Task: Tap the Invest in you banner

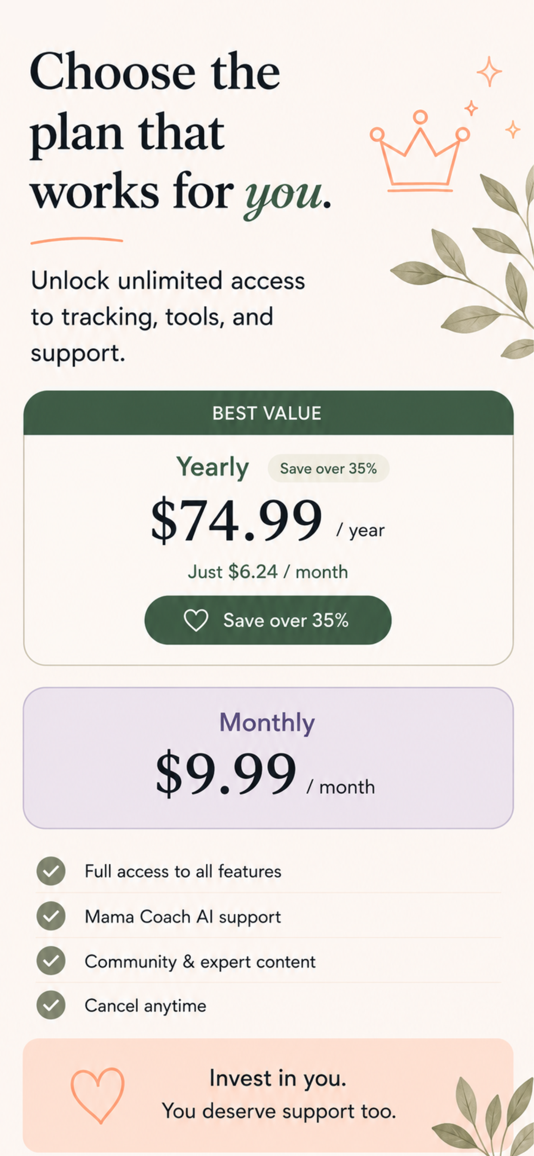Action: [268, 1095]
